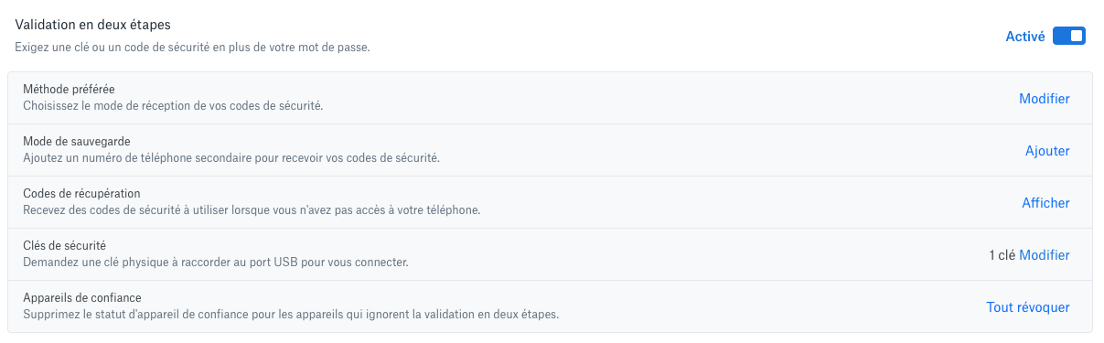Click Modifier next to 1 clé
The height and width of the screenshot is (343, 1104).
pyautogui.click(x=1045, y=255)
